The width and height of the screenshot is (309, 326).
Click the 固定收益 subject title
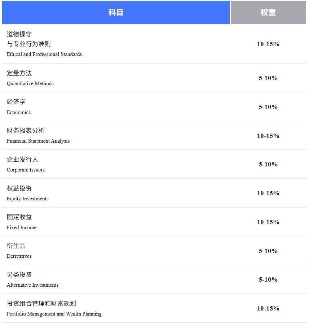(x=19, y=217)
